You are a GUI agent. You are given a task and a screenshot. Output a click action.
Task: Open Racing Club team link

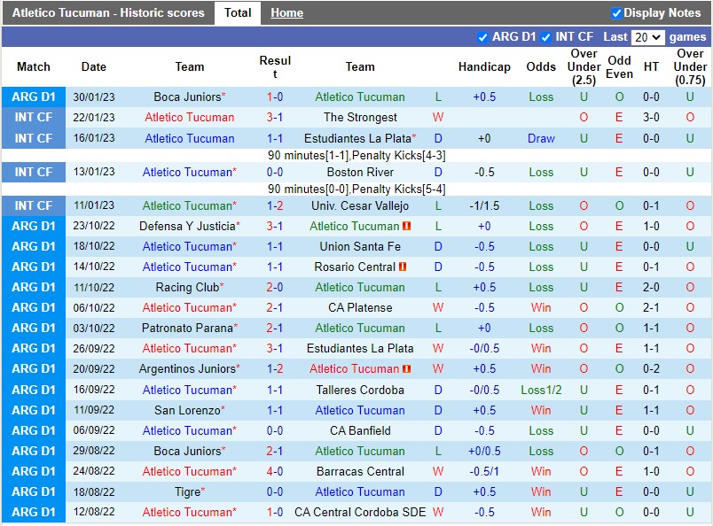pyautogui.click(x=187, y=287)
